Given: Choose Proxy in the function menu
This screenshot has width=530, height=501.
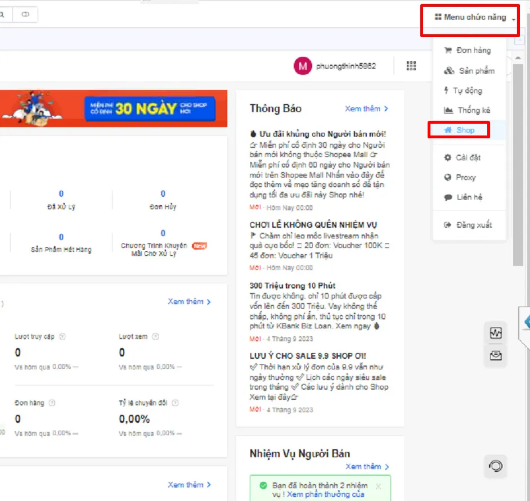Looking at the screenshot, I should [460, 177].
